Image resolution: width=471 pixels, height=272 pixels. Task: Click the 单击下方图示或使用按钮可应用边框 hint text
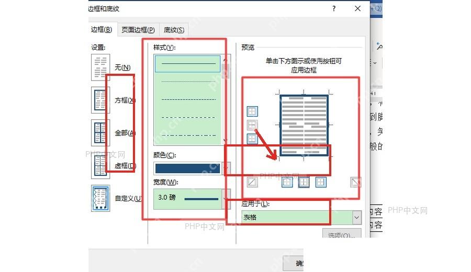pyautogui.click(x=304, y=65)
